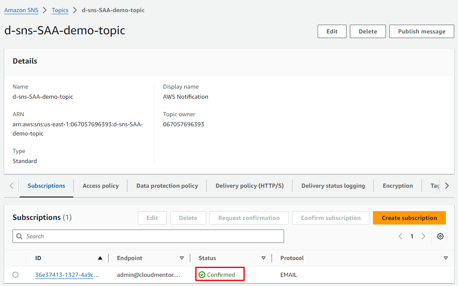Delete the topic using top Delete button
The image size is (458, 286).
[367, 31]
